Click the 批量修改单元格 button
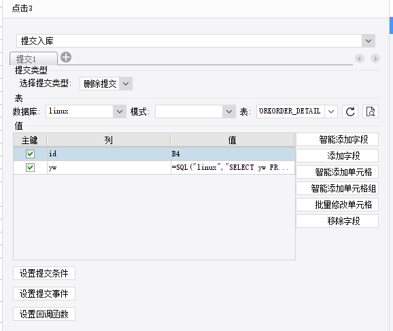The image size is (393, 331). coord(337,205)
